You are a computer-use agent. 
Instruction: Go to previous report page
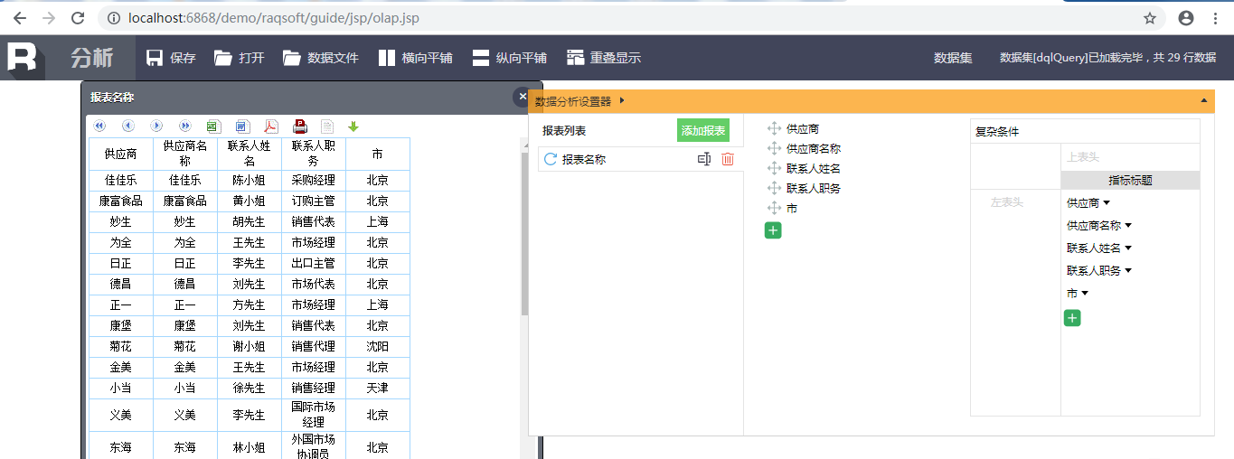point(127,126)
